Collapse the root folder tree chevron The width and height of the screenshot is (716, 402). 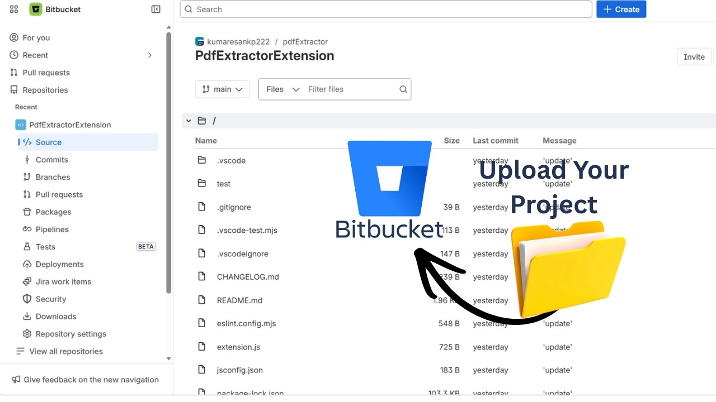pyautogui.click(x=189, y=121)
